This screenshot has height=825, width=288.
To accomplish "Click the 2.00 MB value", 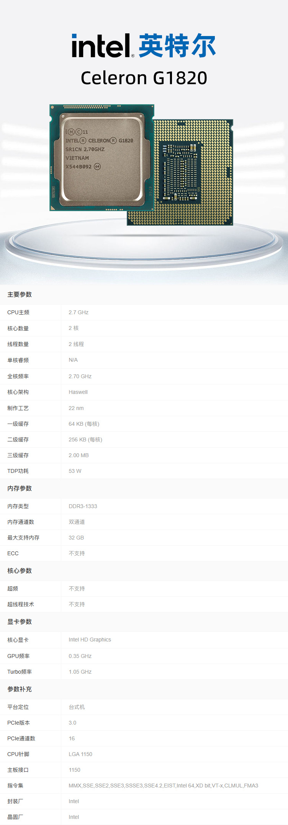I will pos(79,455).
